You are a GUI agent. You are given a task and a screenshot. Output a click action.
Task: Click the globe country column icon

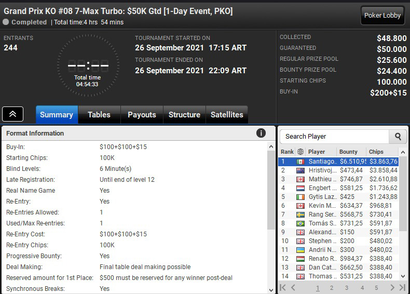click(x=300, y=152)
